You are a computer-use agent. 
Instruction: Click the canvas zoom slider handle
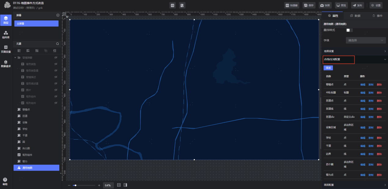tap(75, 185)
